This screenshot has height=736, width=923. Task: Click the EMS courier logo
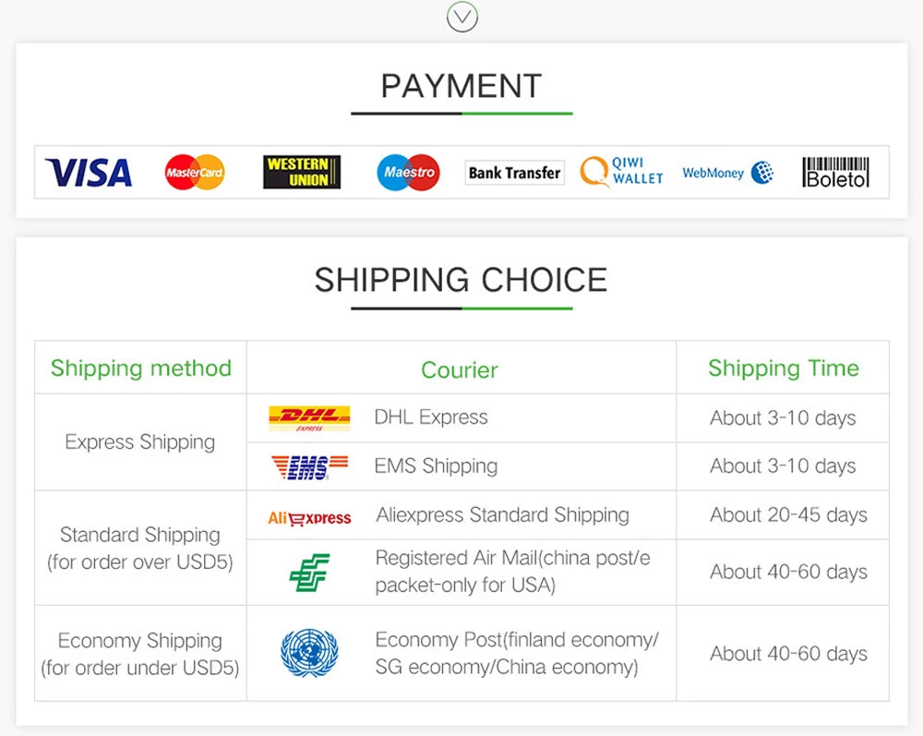pyautogui.click(x=309, y=467)
